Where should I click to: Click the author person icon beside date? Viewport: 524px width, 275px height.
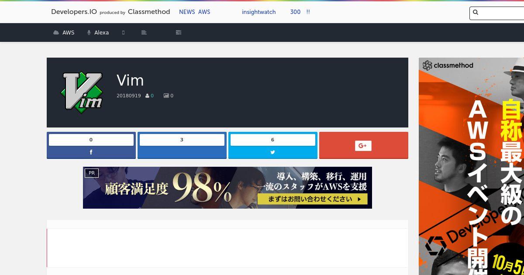[x=148, y=96]
